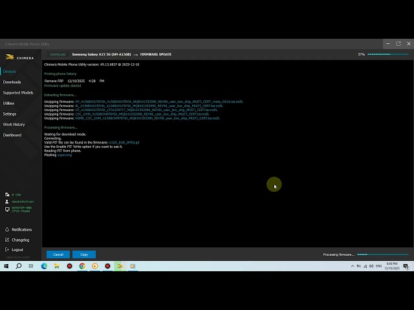
Task: Click the Chimera version line
Action: [x=92, y=65]
